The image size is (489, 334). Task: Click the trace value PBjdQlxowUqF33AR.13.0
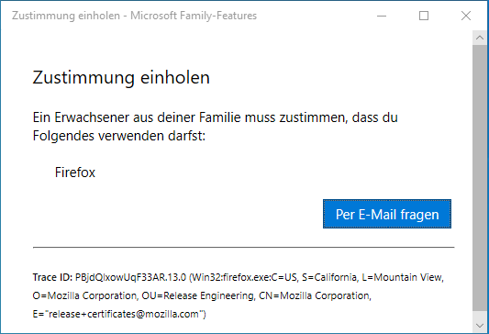[130, 277]
